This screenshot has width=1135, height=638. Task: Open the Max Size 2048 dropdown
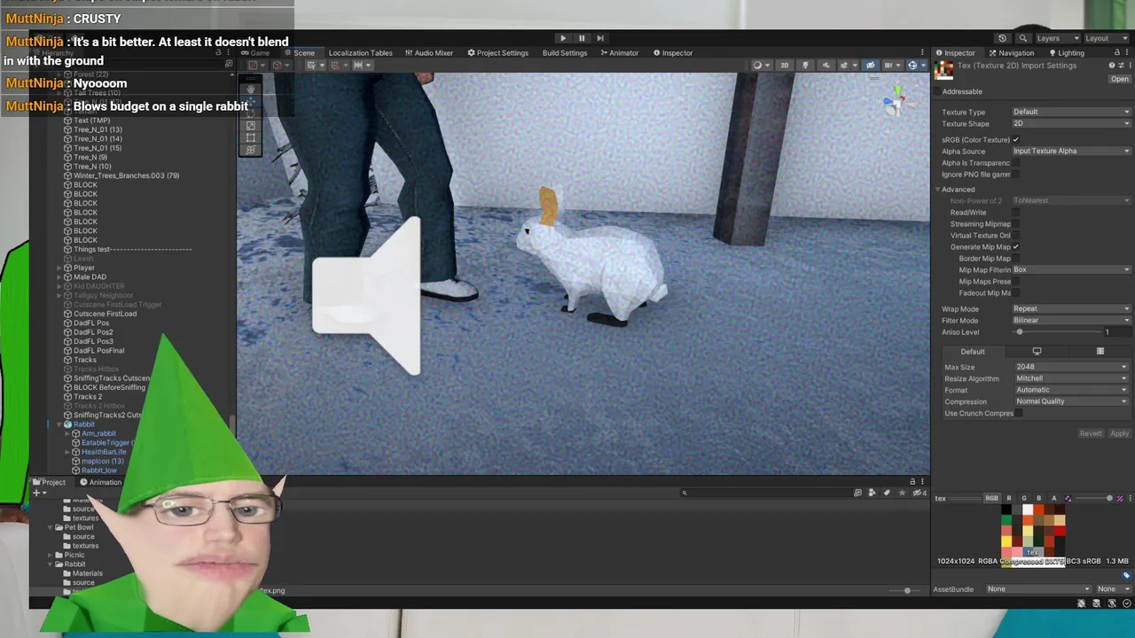pyautogui.click(x=1071, y=367)
